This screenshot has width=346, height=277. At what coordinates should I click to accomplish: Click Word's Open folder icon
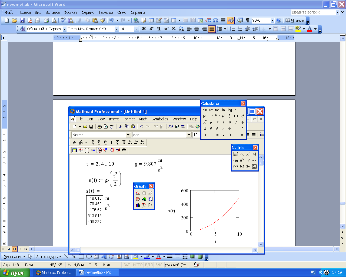pyautogui.click(x=15, y=20)
